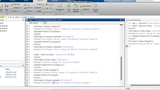Image resolution: width=160 pixels, height=90 pixels.
Task: Click the Insert section icon
Action: tap(43, 4)
